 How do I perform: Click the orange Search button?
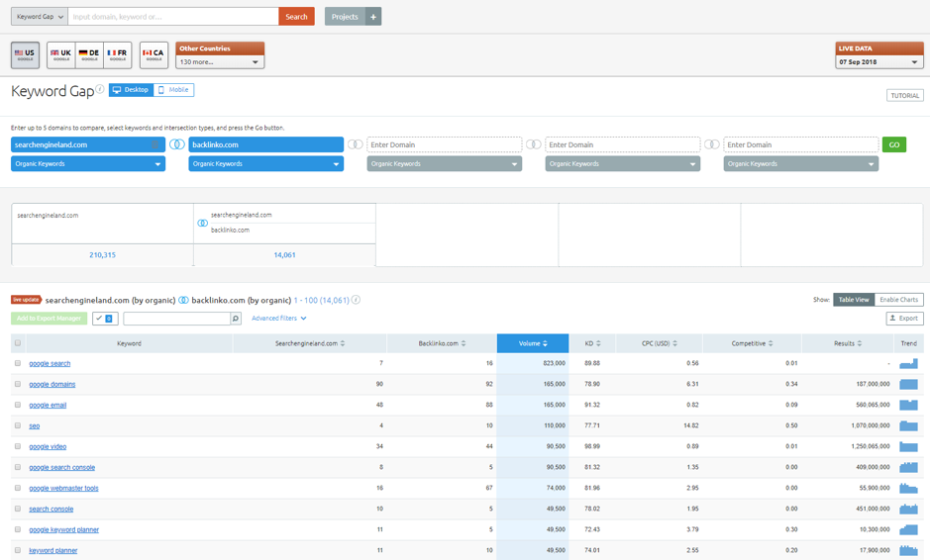tap(296, 17)
